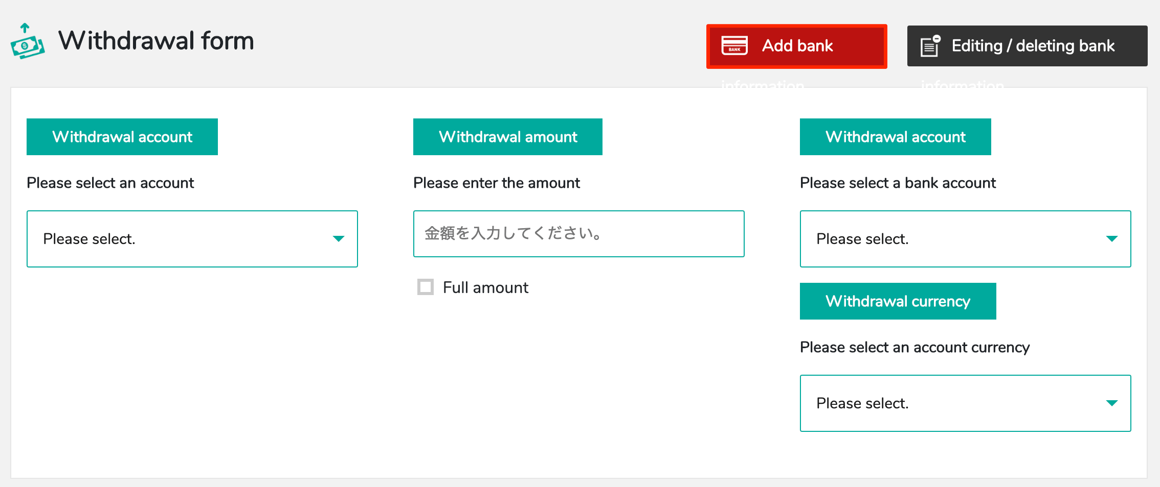Open the account currency dropdown
Screen dimensions: 1160x487
965,403
